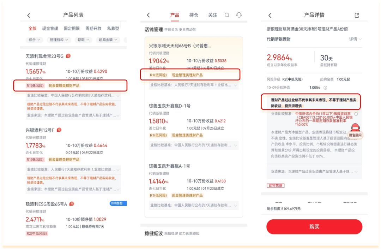Switch to the 关注 tab
The width and height of the screenshot is (381, 250).
(212, 16)
